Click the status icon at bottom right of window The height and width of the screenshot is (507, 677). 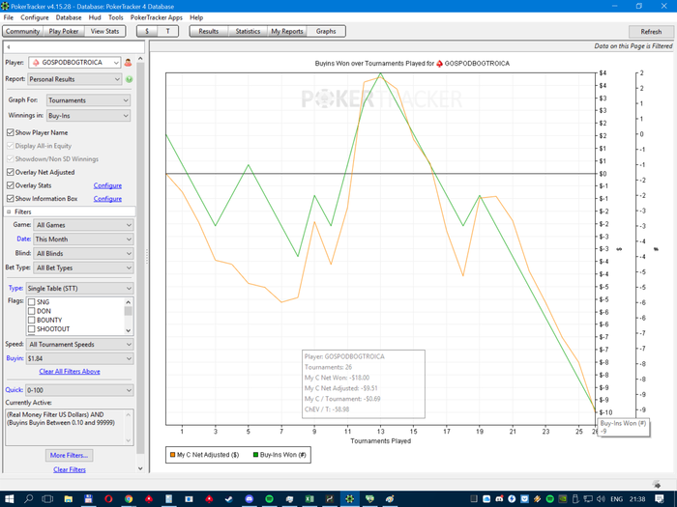pos(657,484)
